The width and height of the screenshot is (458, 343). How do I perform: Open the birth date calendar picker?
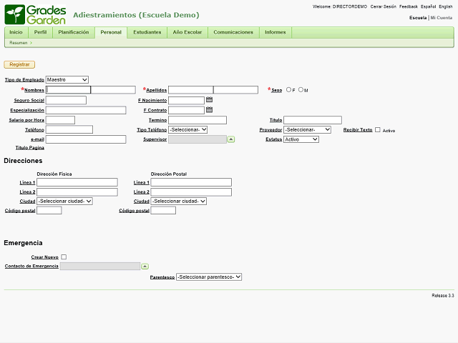click(209, 100)
